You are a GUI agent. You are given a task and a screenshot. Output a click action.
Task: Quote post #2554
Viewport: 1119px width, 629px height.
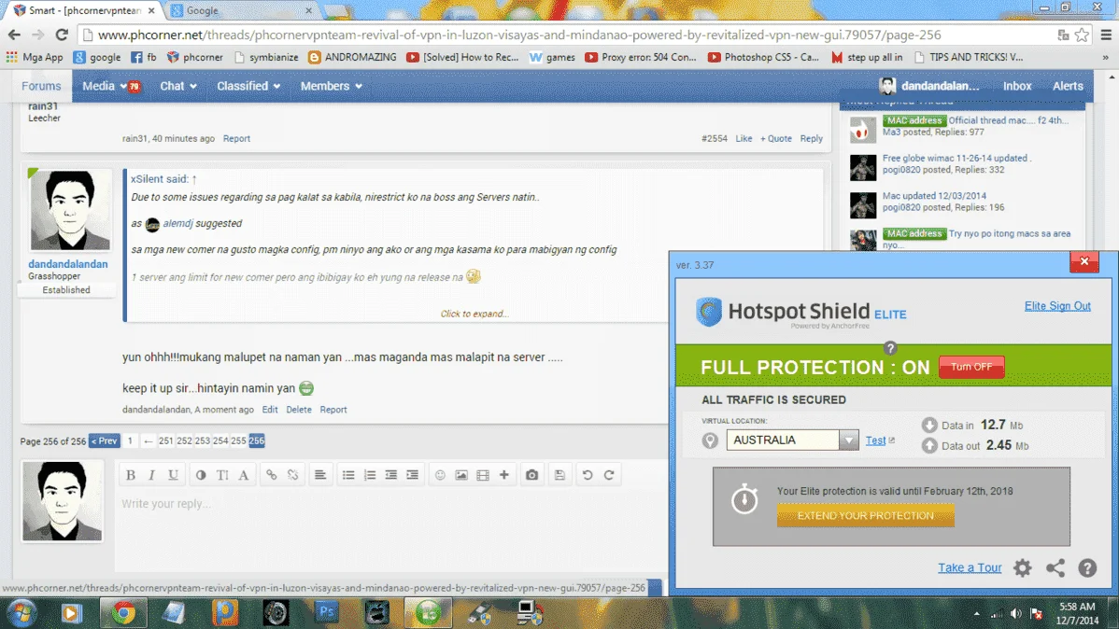pos(776,138)
